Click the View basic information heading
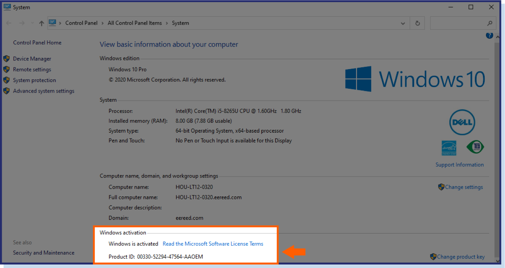The height and width of the screenshot is (268, 505). [169, 45]
